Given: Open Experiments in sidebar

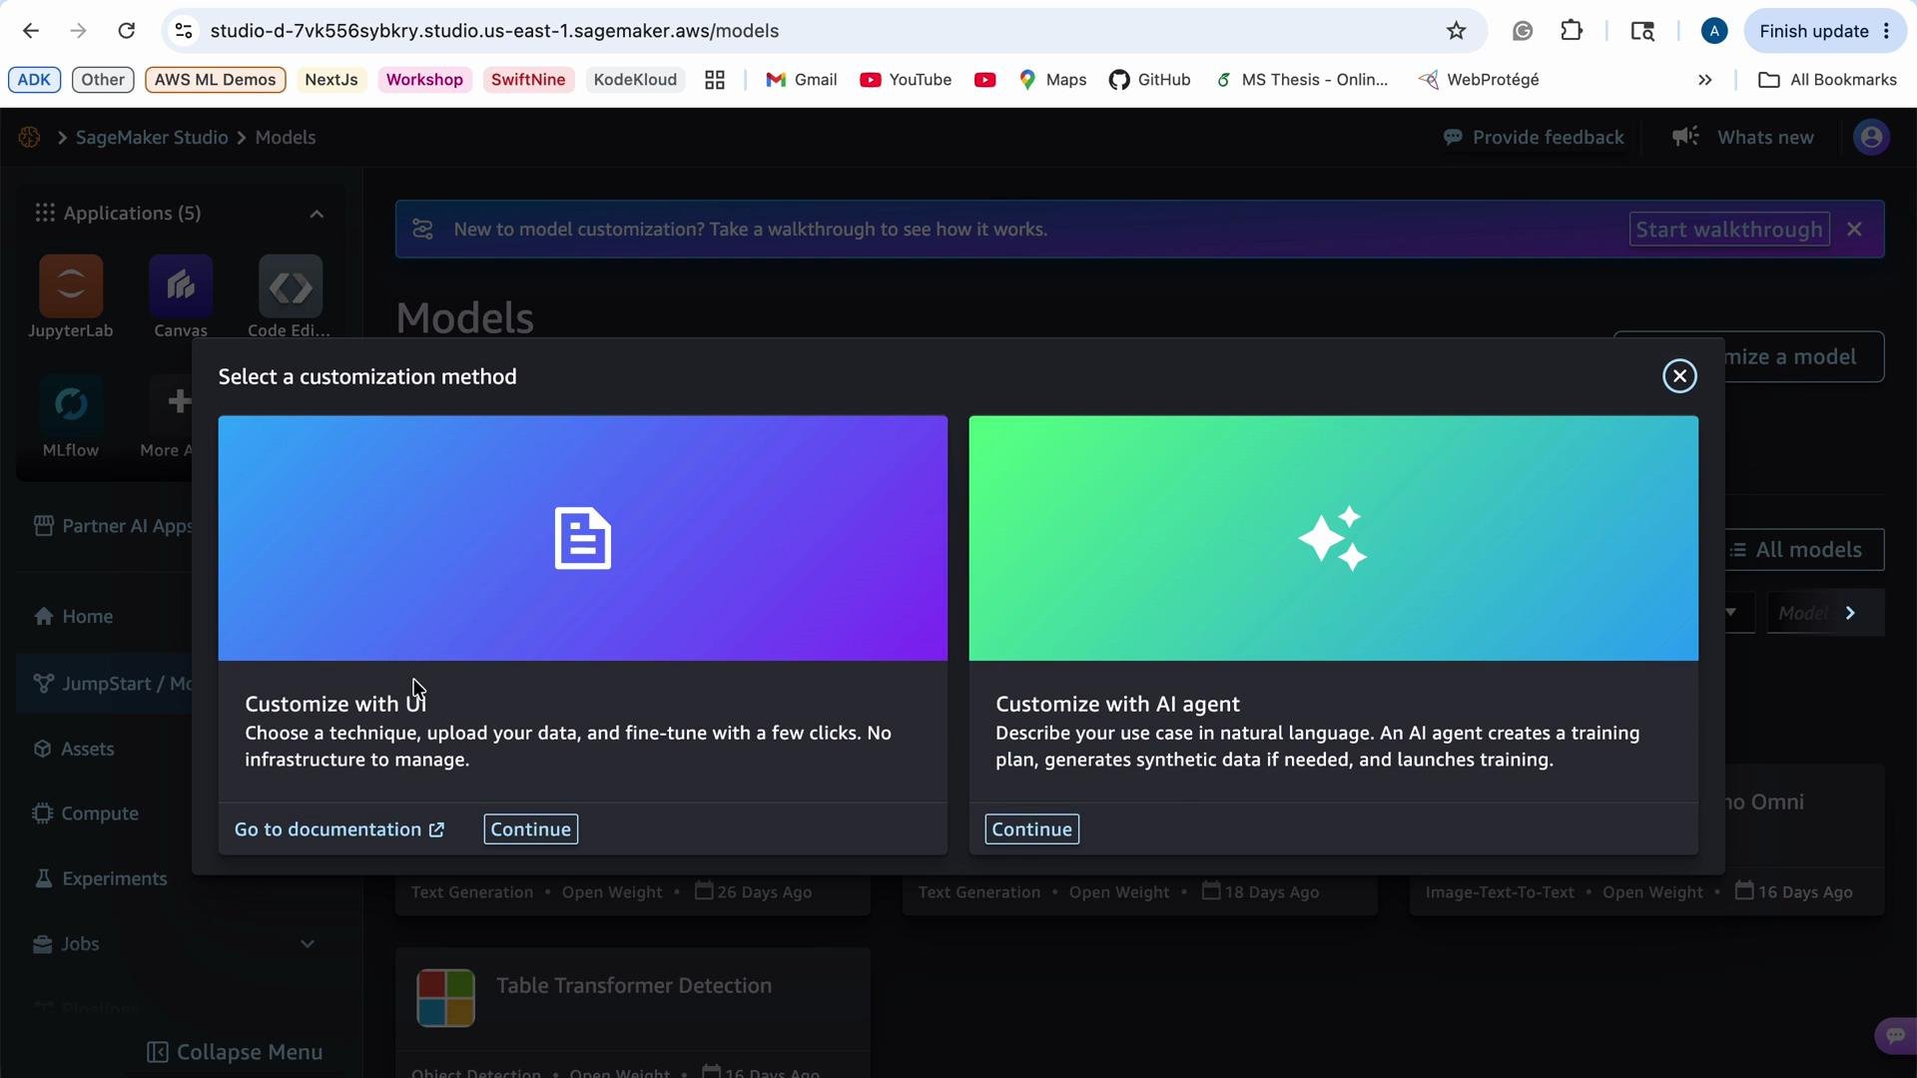Looking at the screenshot, I should coord(100,878).
